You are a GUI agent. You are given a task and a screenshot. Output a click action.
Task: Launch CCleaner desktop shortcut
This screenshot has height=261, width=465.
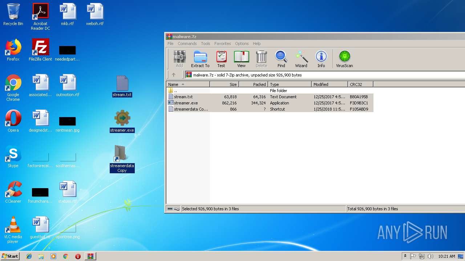point(13,192)
